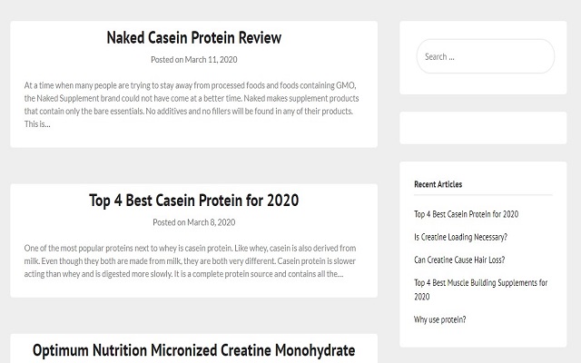The width and height of the screenshot is (581, 363).
Task: Open Can Creatine Cause Hair Loss? article
Action: [x=458, y=260]
